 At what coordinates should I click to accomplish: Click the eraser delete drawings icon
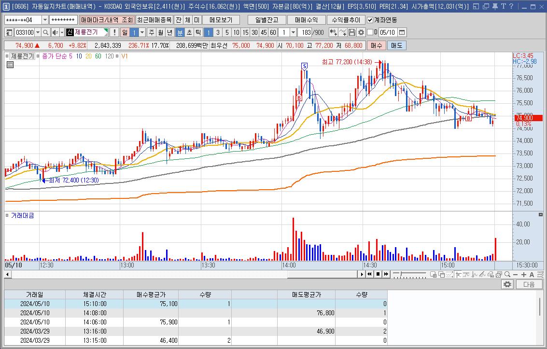pyautogui.click(x=491, y=274)
